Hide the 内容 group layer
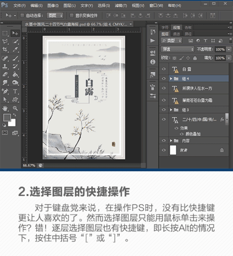This screenshot has width=233, height=256. pyautogui.click(x=164, y=141)
